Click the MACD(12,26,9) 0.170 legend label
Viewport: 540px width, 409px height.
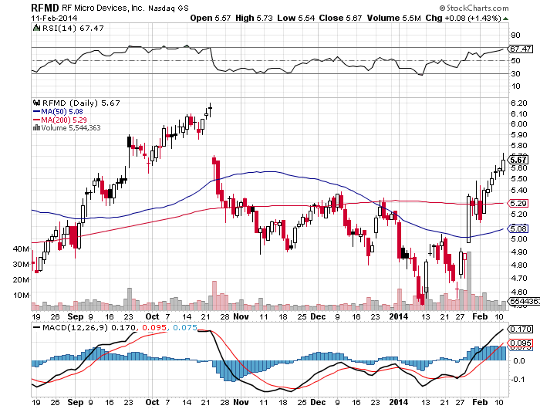89,327
